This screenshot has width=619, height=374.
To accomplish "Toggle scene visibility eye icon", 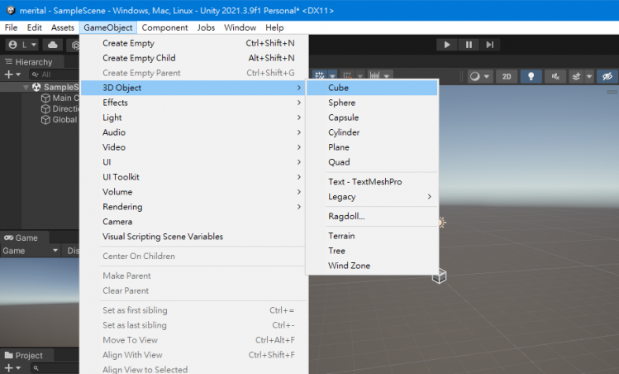I will [x=607, y=76].
